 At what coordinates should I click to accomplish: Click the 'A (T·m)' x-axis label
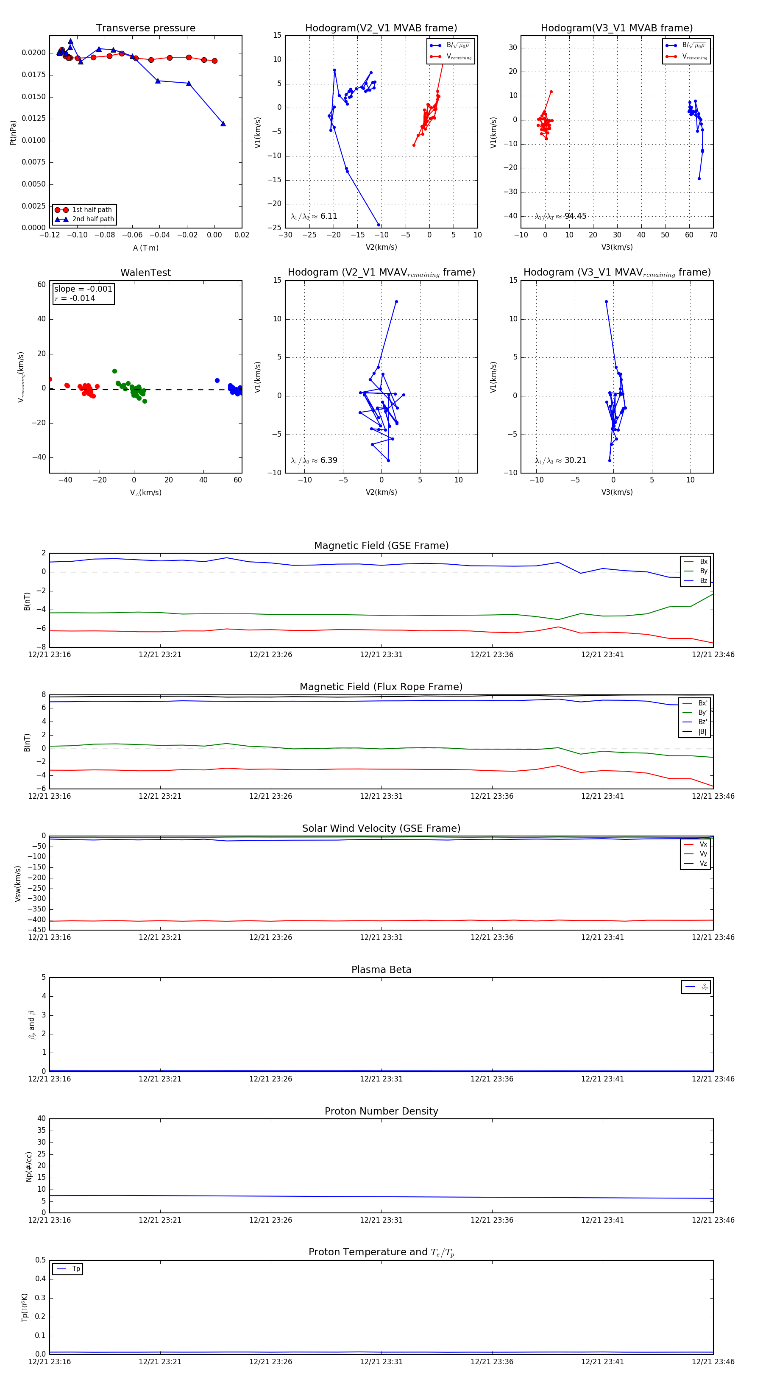(x=145, y=248)
